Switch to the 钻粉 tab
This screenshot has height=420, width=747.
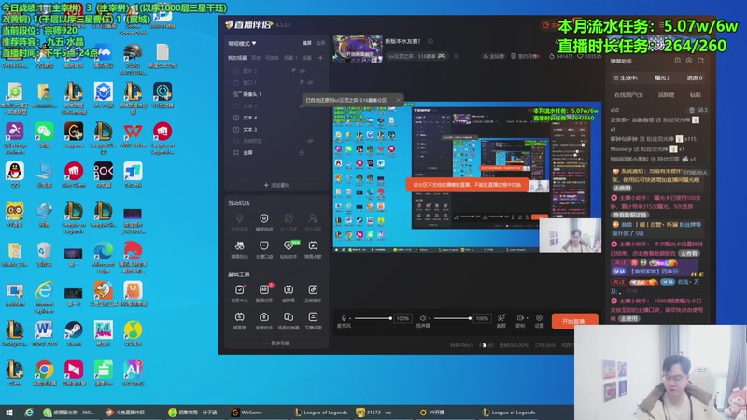[696, 95]
